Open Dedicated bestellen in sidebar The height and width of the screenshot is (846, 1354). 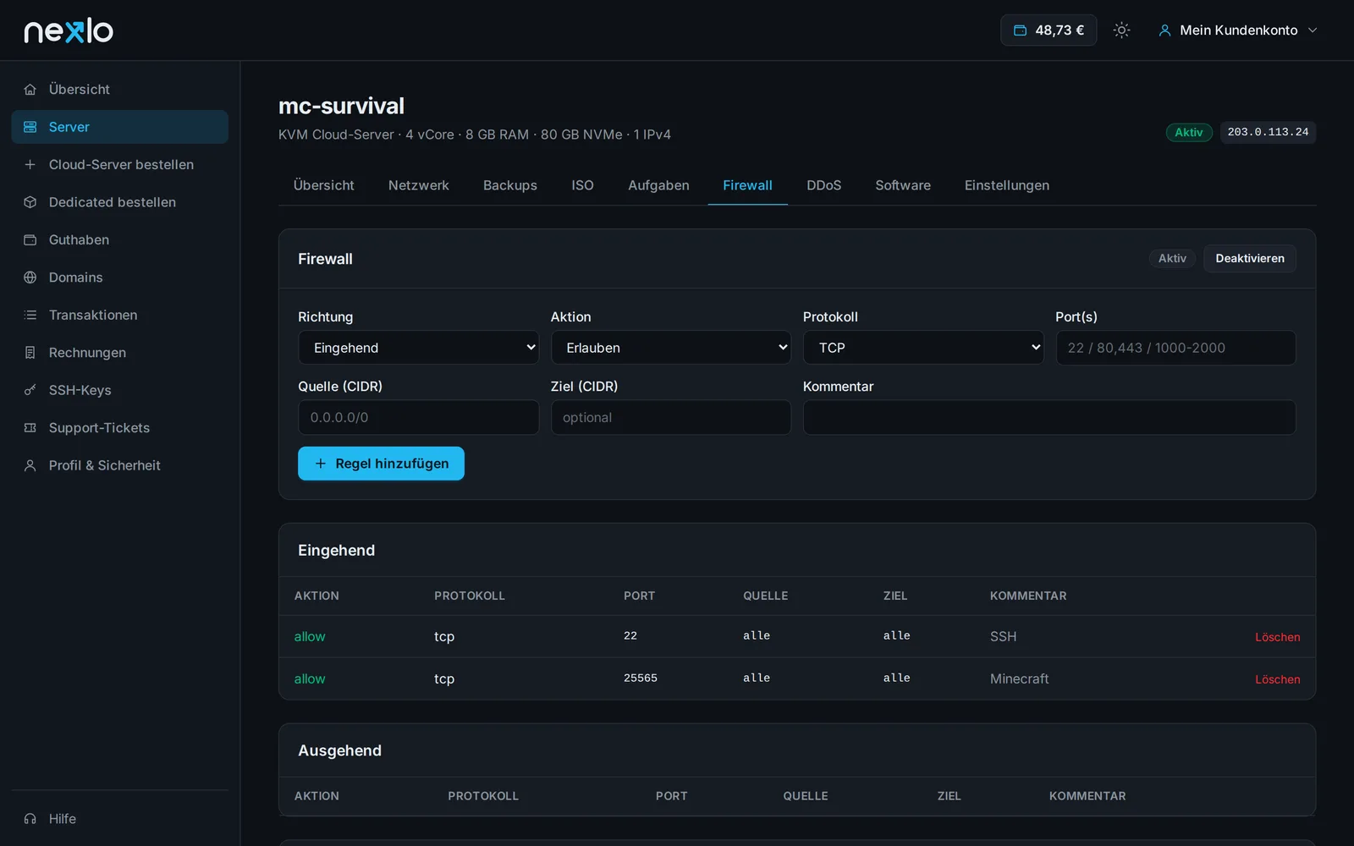click(x=120, y=202)
